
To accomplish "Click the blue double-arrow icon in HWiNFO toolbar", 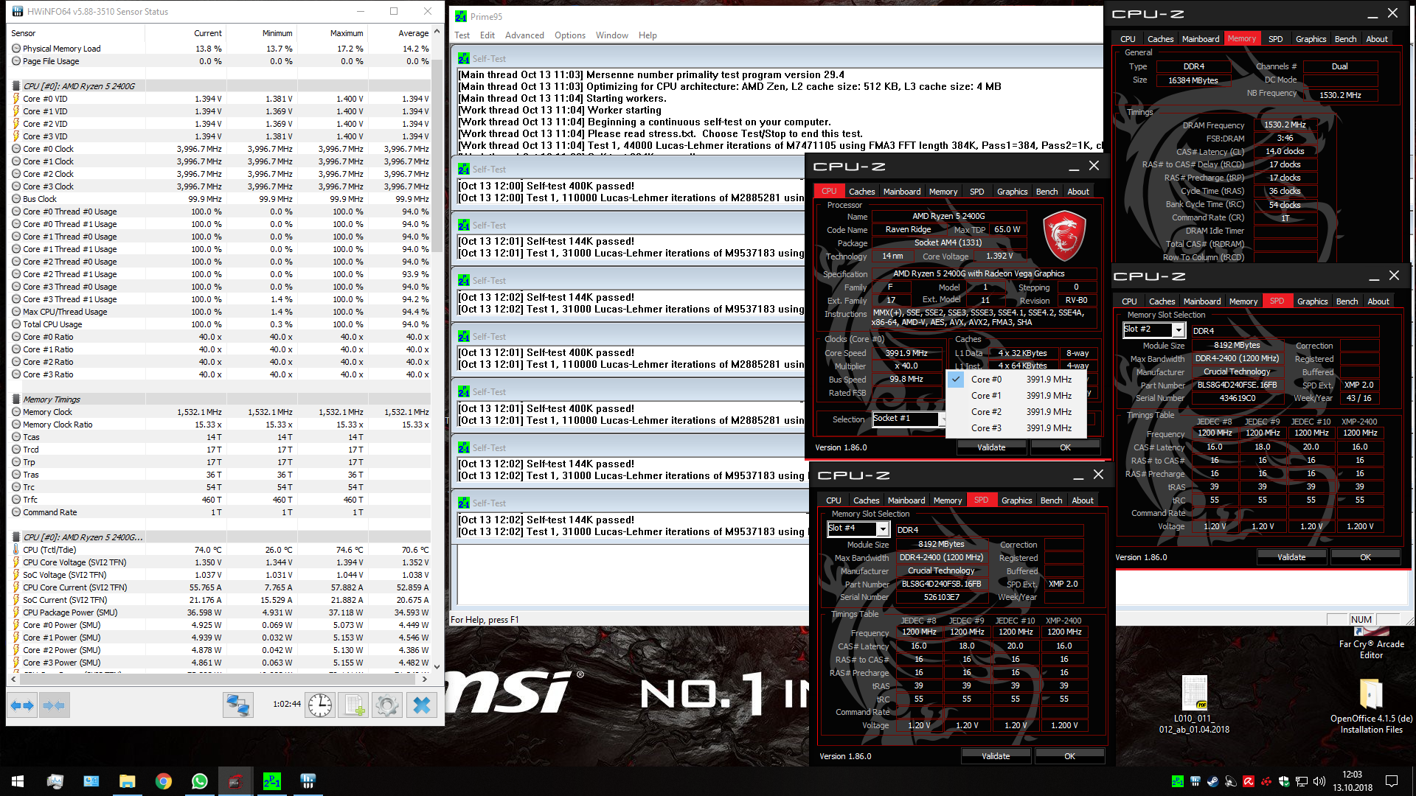I will tap(21, 705).
